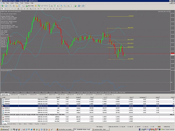Open the View menu
Viewport: 175px width, 131px height.
pos(8,3)
